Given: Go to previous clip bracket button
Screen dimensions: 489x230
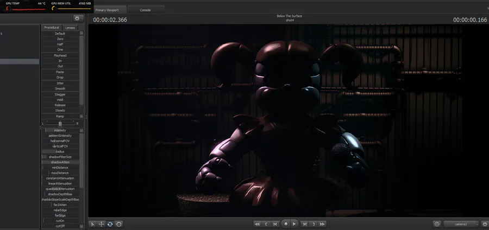Looking at the screenshot, I should [266, 224].
